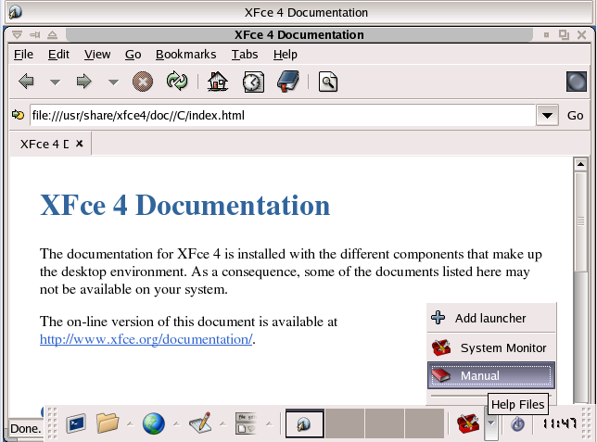Close the XFce 4 Documentation tab
Viewport: 597px width, 442px height.
point(80,144)
